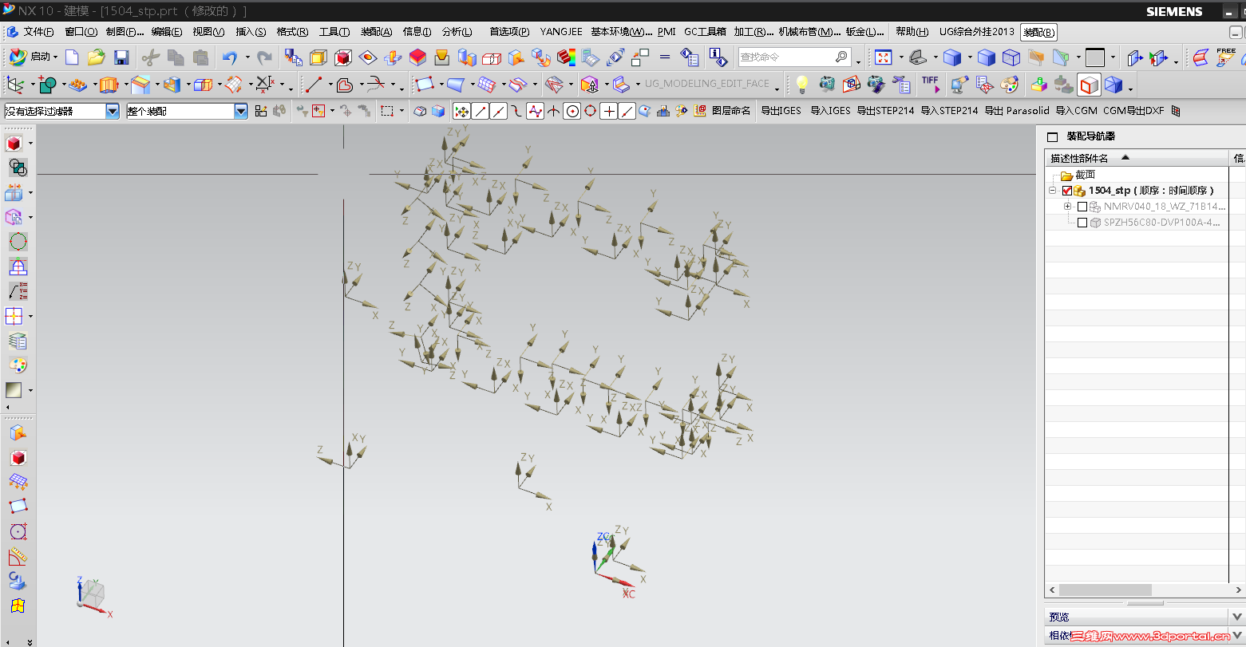Open the Undo history dropdown arrow
This screenshot has height=647, width=1246.
pos(247,57)
